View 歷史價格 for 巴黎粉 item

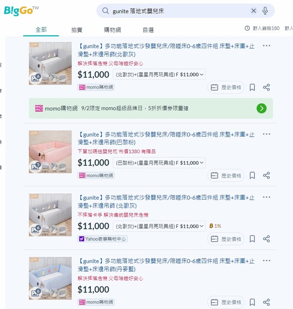(x=226, y=175)
